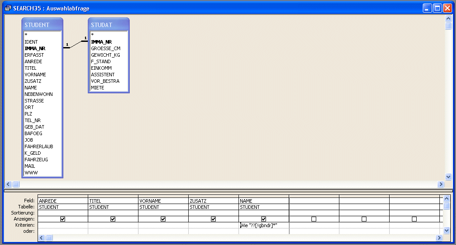Select WWW field in STUDENT table

coord(43,173)
